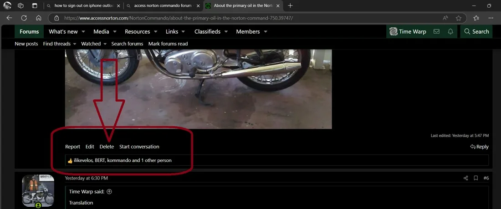Open the browser home icon
501x209 pixels.
tap(39, 18)
